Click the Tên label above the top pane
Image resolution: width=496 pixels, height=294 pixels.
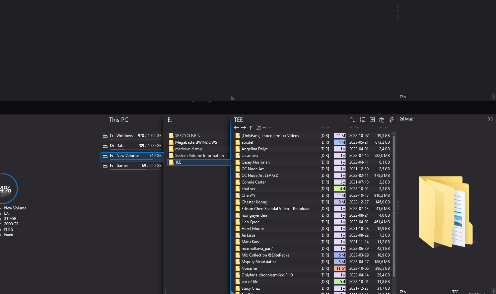pos(403,97)
